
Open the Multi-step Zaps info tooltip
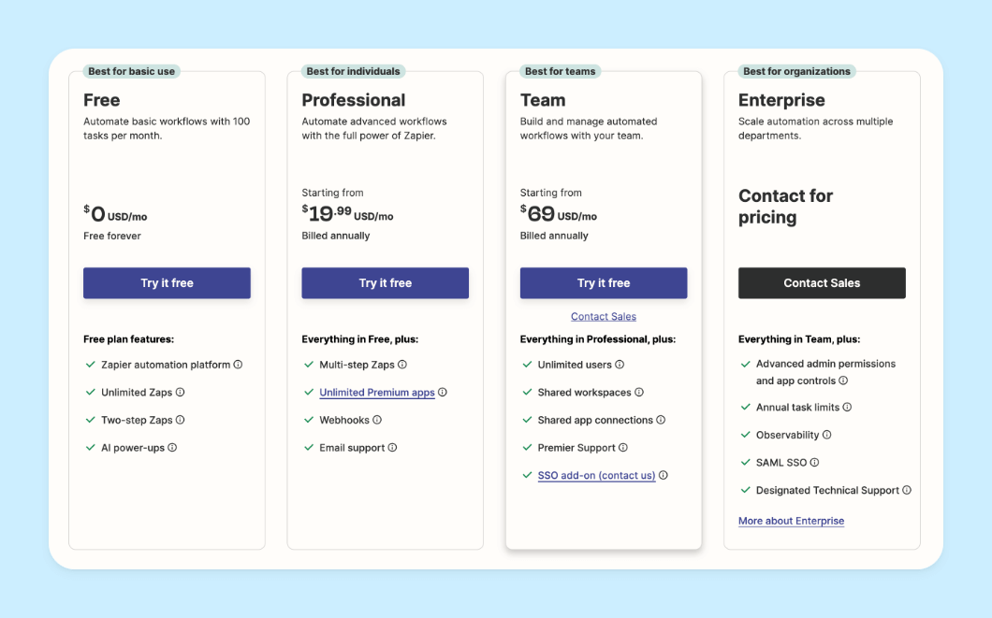click(401, 364)
